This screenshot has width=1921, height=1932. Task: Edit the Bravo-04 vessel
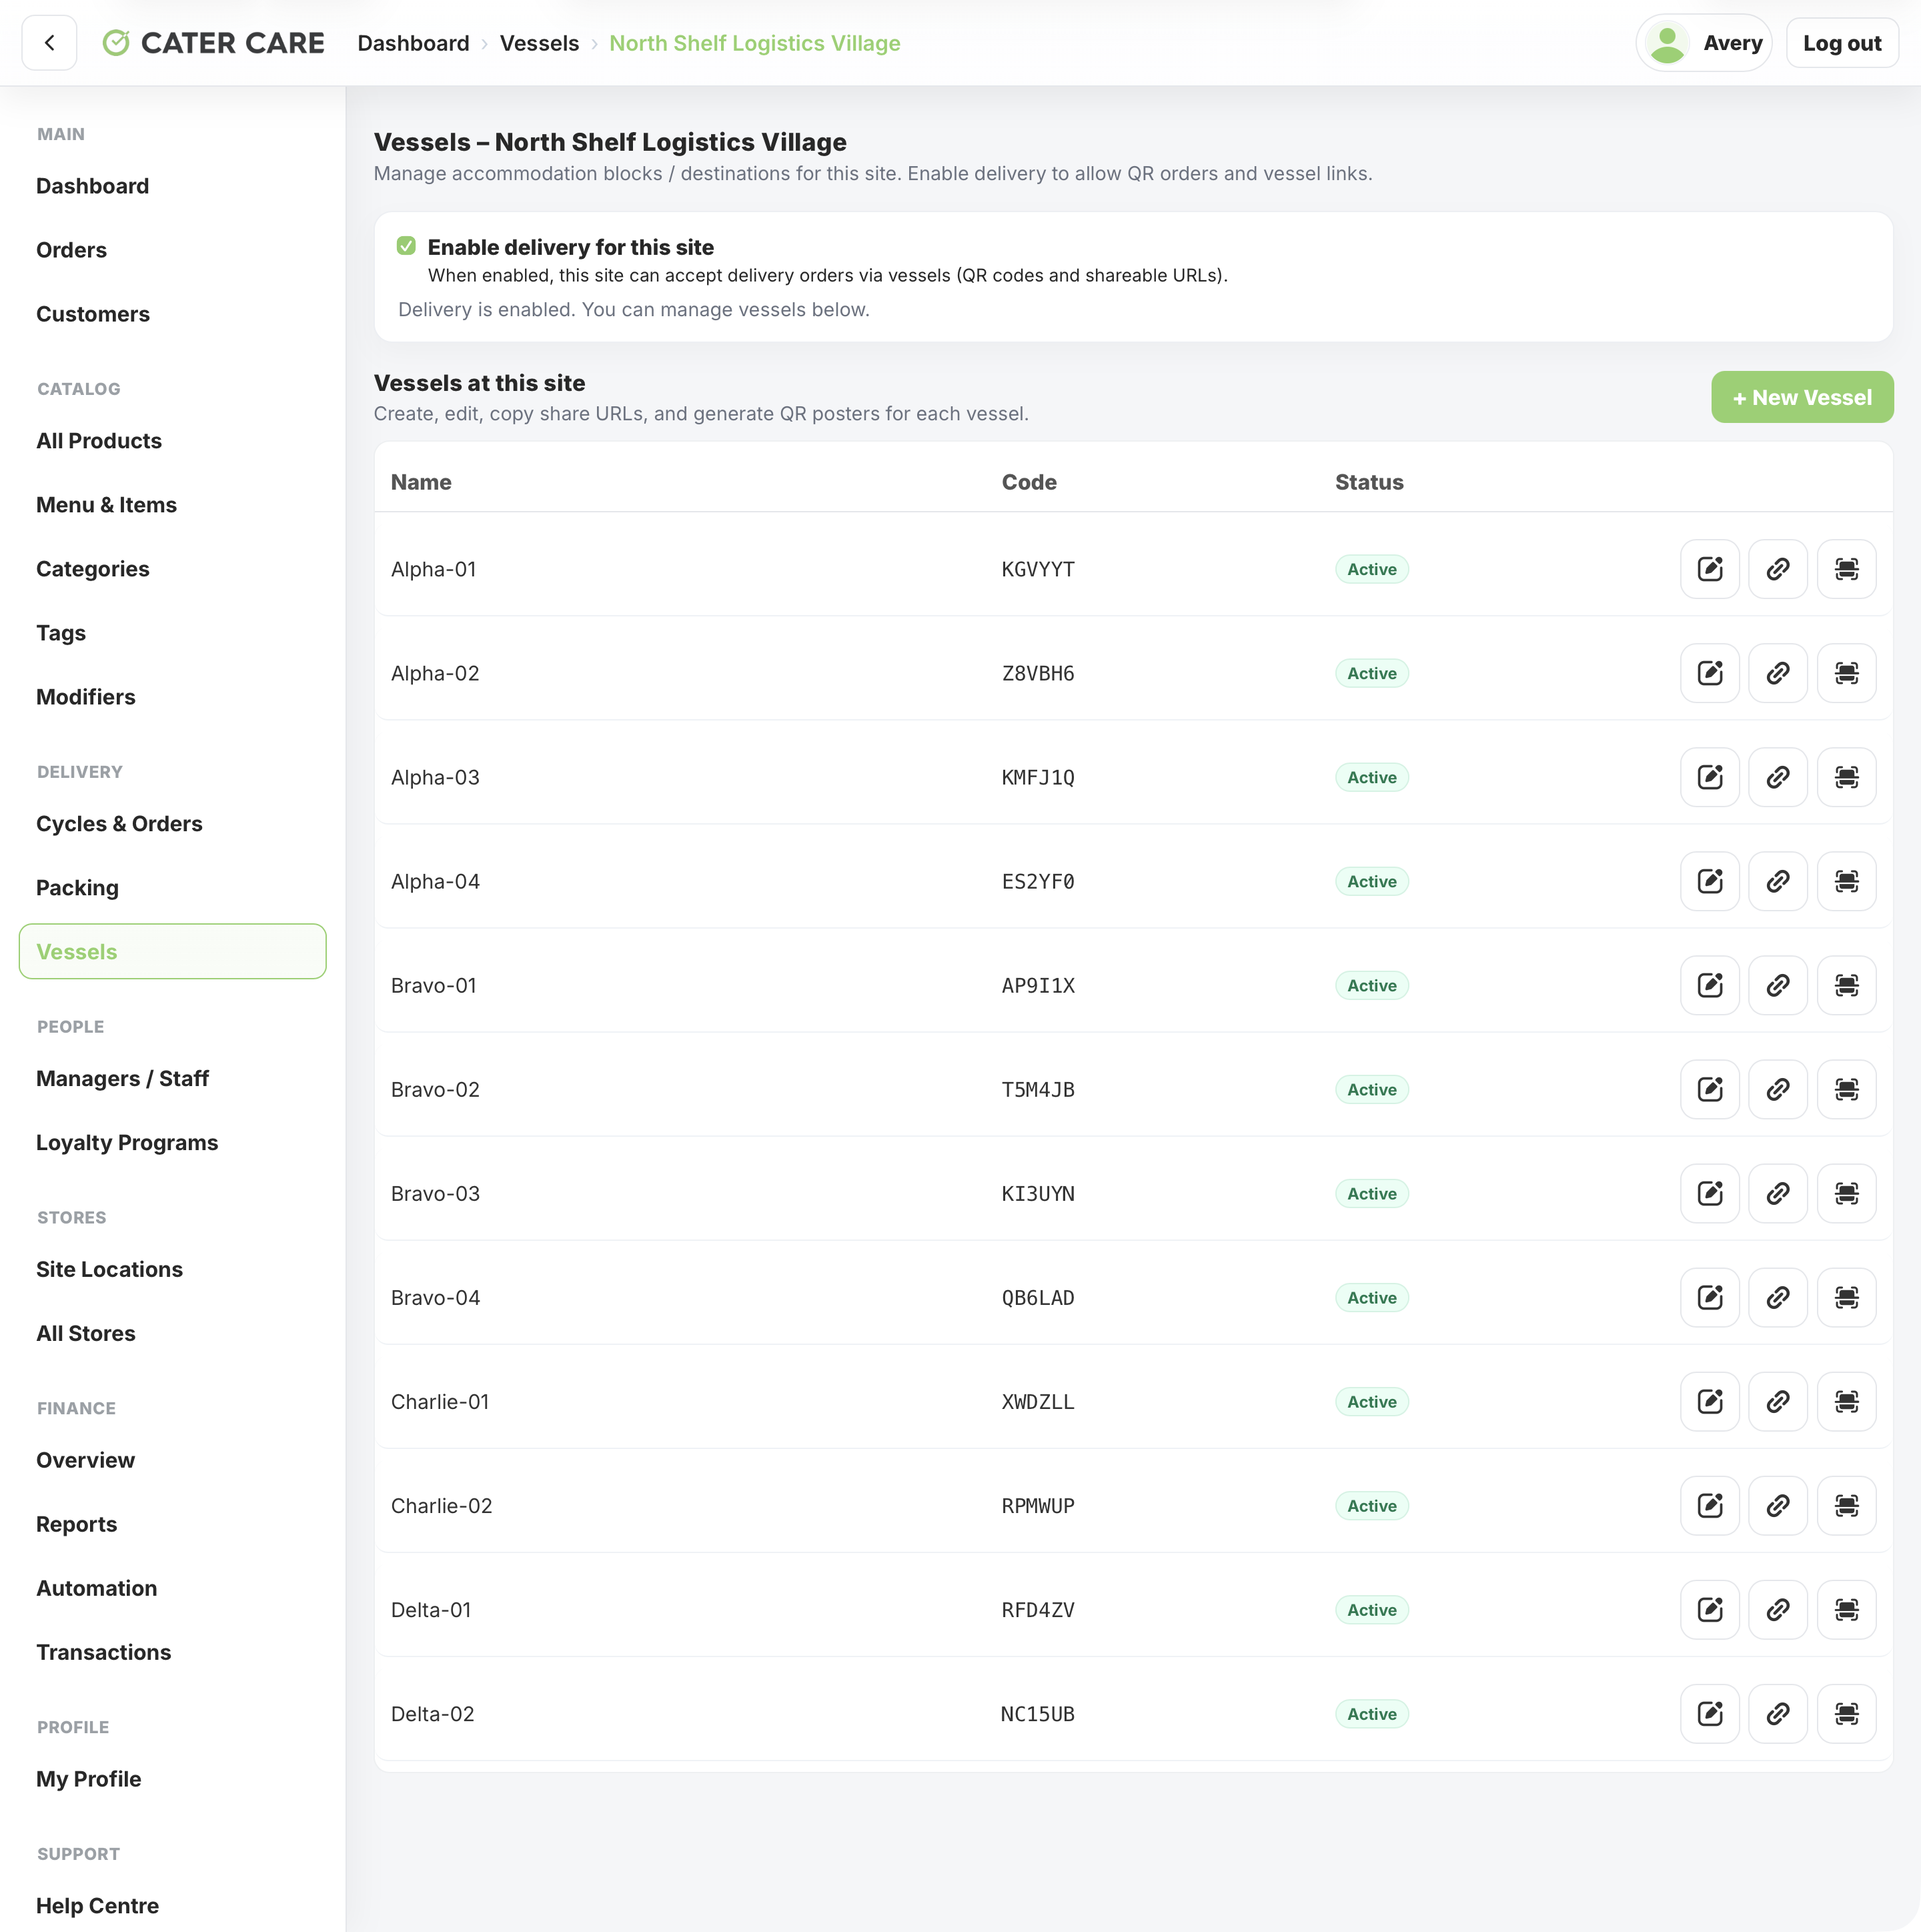tap(1710, 1297)
